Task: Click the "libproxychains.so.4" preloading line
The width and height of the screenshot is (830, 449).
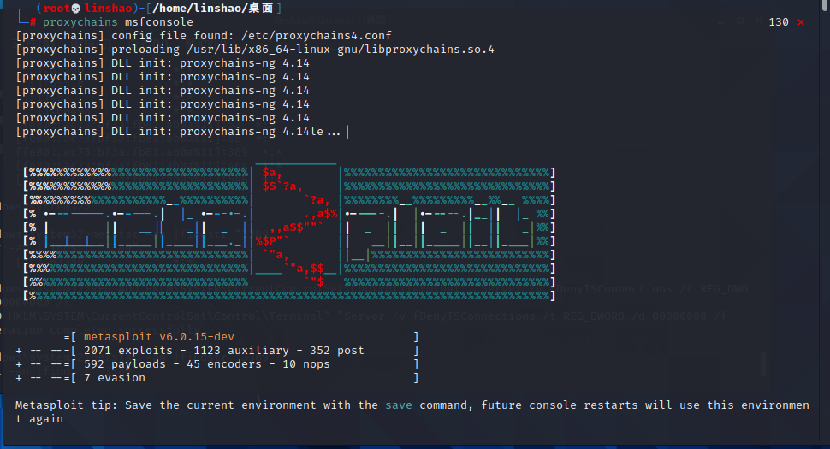Action: point(255,50)
